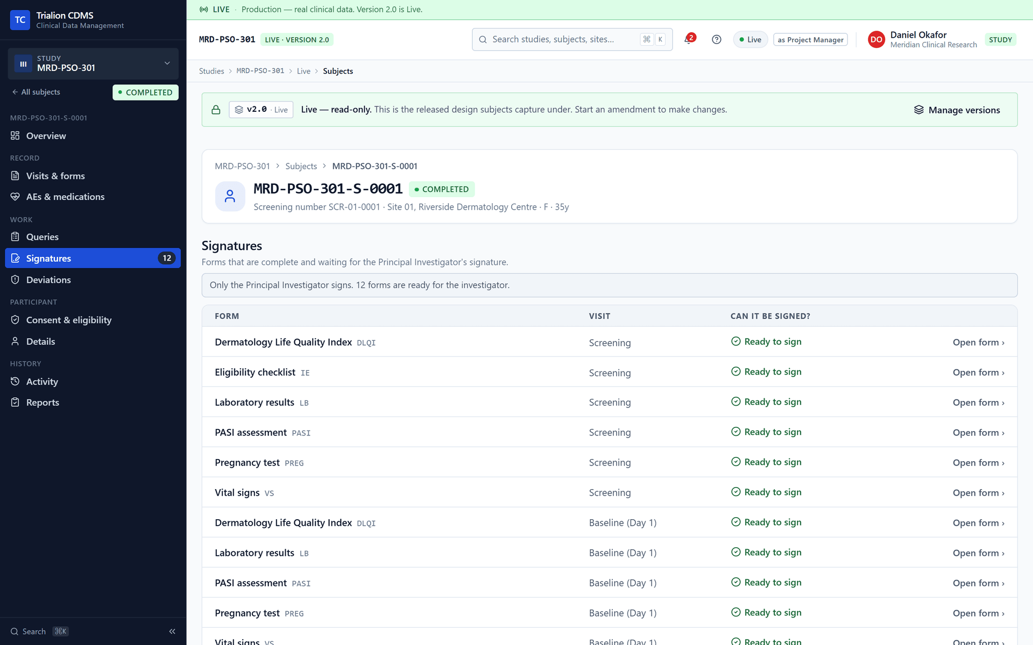This screenshot has height=645, width=1033.
Task: Expand the MRD-PSO-301 study selector dropdown
Action: pyautogui.click(x=93, y=63)
